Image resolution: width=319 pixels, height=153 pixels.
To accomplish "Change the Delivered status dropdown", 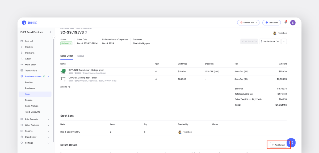I will point(66,43).
